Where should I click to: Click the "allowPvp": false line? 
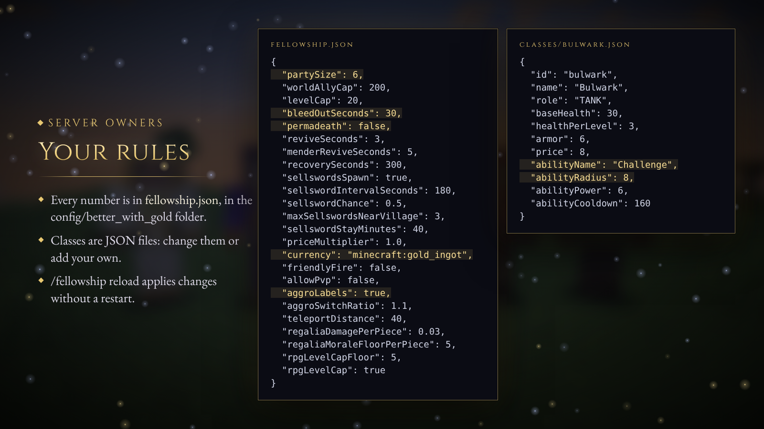pos(331,280)
